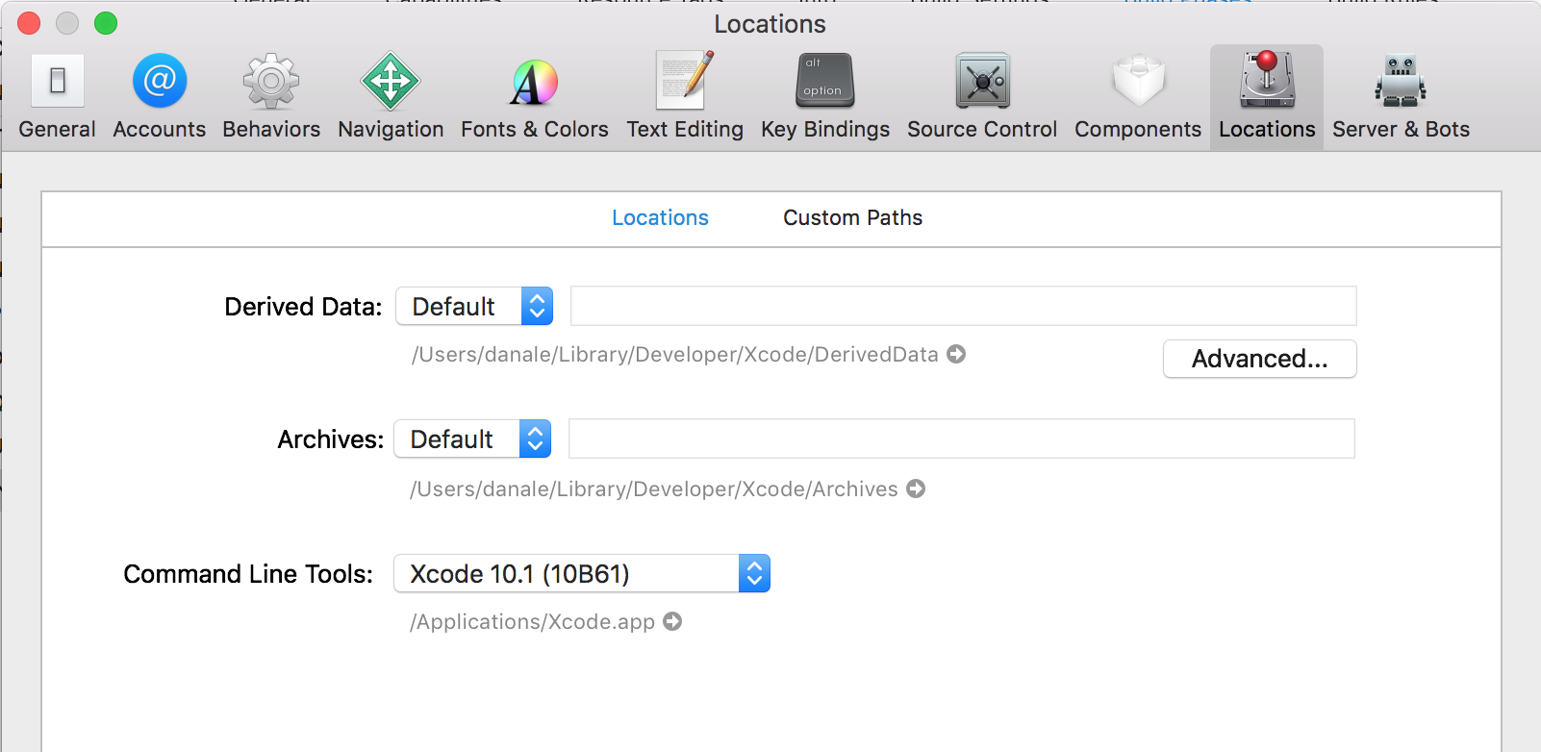Click the Derived Data path text field
Viewport: 1541px width, 752px height.
964,306
